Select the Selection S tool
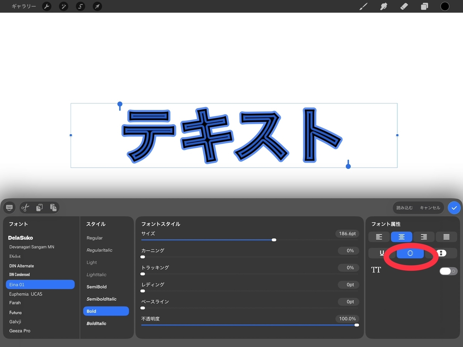The height and width of the screenshot is (347, 463). coord(80,7)
